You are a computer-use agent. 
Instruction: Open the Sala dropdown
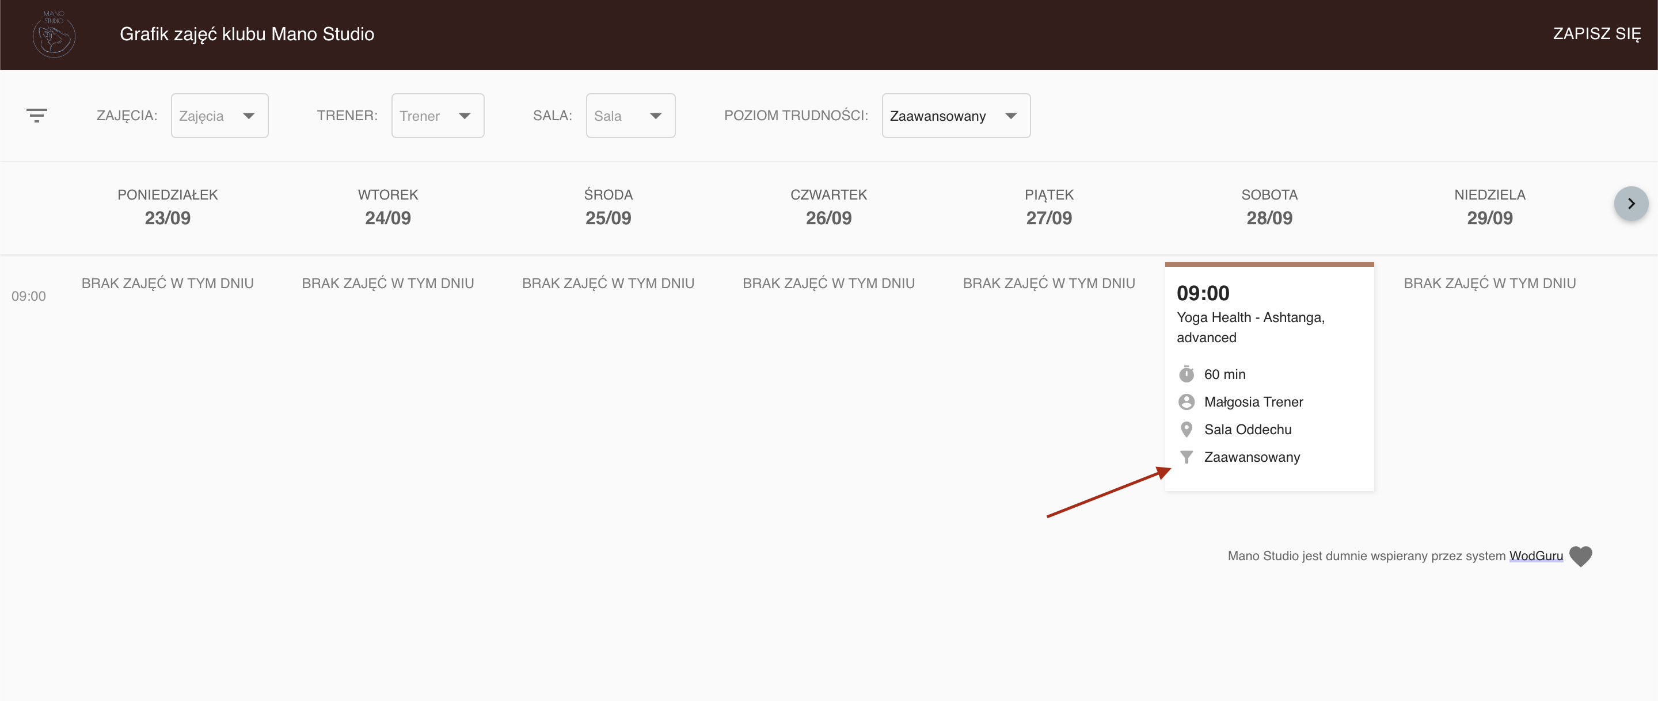(x=630, y=116)
